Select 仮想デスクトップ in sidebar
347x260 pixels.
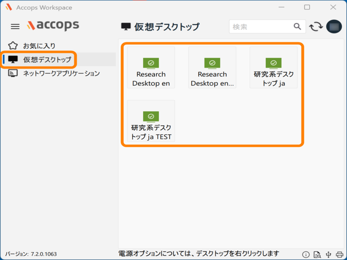tap(59, 59)
